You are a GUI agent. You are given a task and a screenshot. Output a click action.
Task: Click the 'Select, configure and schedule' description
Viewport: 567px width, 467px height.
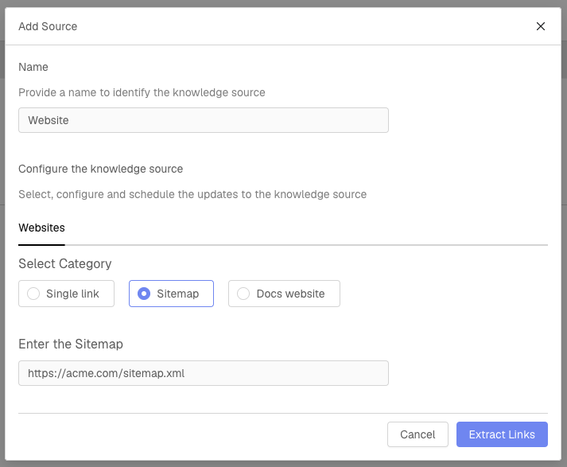coord(192,194)
